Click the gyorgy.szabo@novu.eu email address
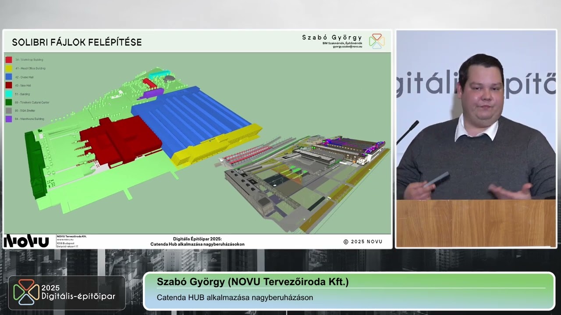This screenshot has height=315, width=561. [x=348, y=46]
